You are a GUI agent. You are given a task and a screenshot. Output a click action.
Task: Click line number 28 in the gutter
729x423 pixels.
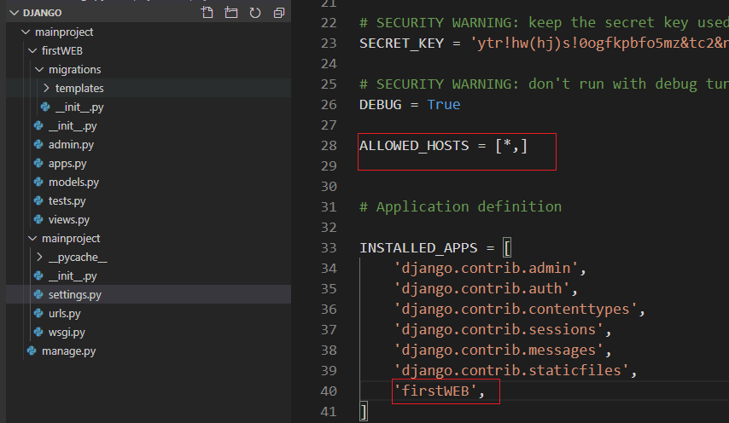[x=329, y=146]
